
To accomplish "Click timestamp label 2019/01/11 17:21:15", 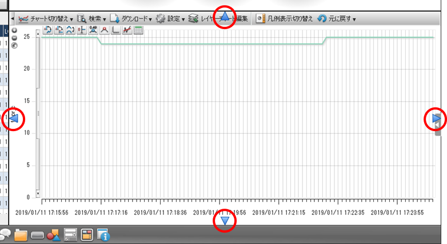I will pos(279,213).
